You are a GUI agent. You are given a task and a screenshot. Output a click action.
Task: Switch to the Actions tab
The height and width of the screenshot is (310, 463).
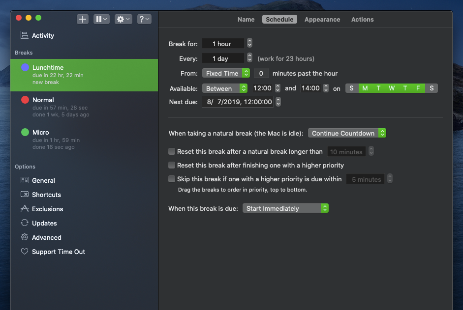(363, 20)
